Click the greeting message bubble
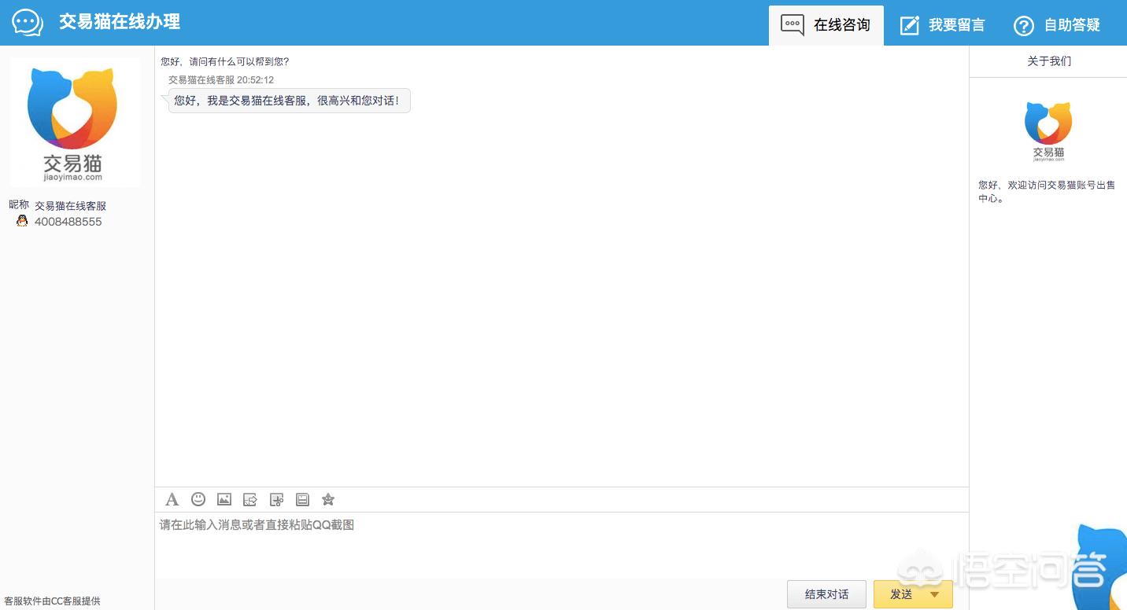Viewport: 1127px width, 610px height. pos(289,101)
